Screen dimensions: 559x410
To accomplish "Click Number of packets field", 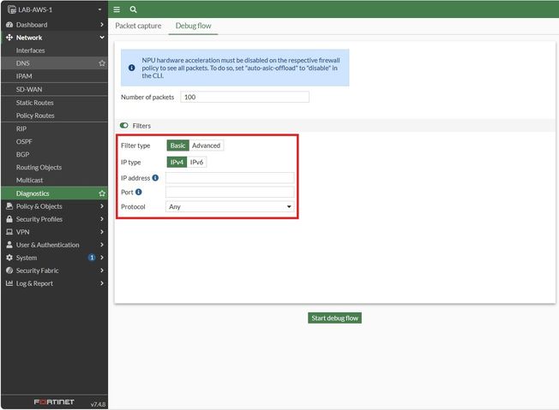I will [244, 97].
